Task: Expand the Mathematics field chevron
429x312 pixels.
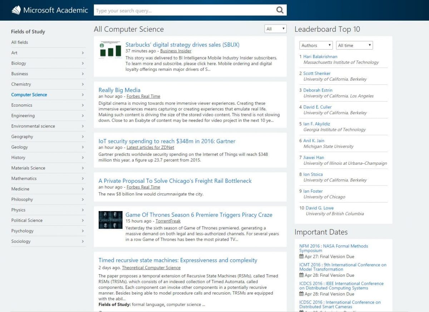Action: tap(83, 178)
